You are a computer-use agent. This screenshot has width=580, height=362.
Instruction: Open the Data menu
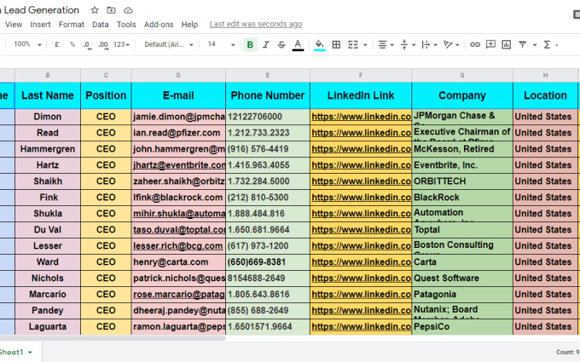click(x=101, y=25)
